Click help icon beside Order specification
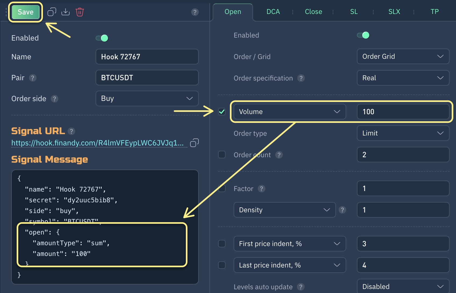 [301, 78]
